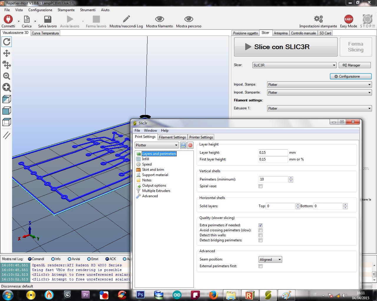Select Skirt and brim settings
Viewport: 377px width, 301px height.
point(153,170)
